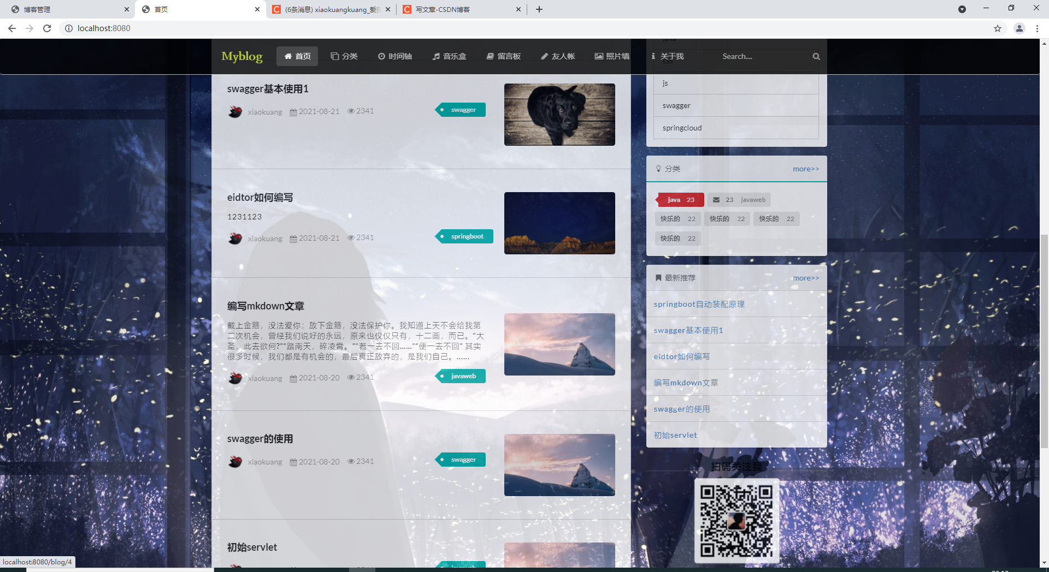Click the swagger tag on swagger基本使用1
Image resolution: width=1049 pixels, height=572 pixels.
click(x=461, y=110)
